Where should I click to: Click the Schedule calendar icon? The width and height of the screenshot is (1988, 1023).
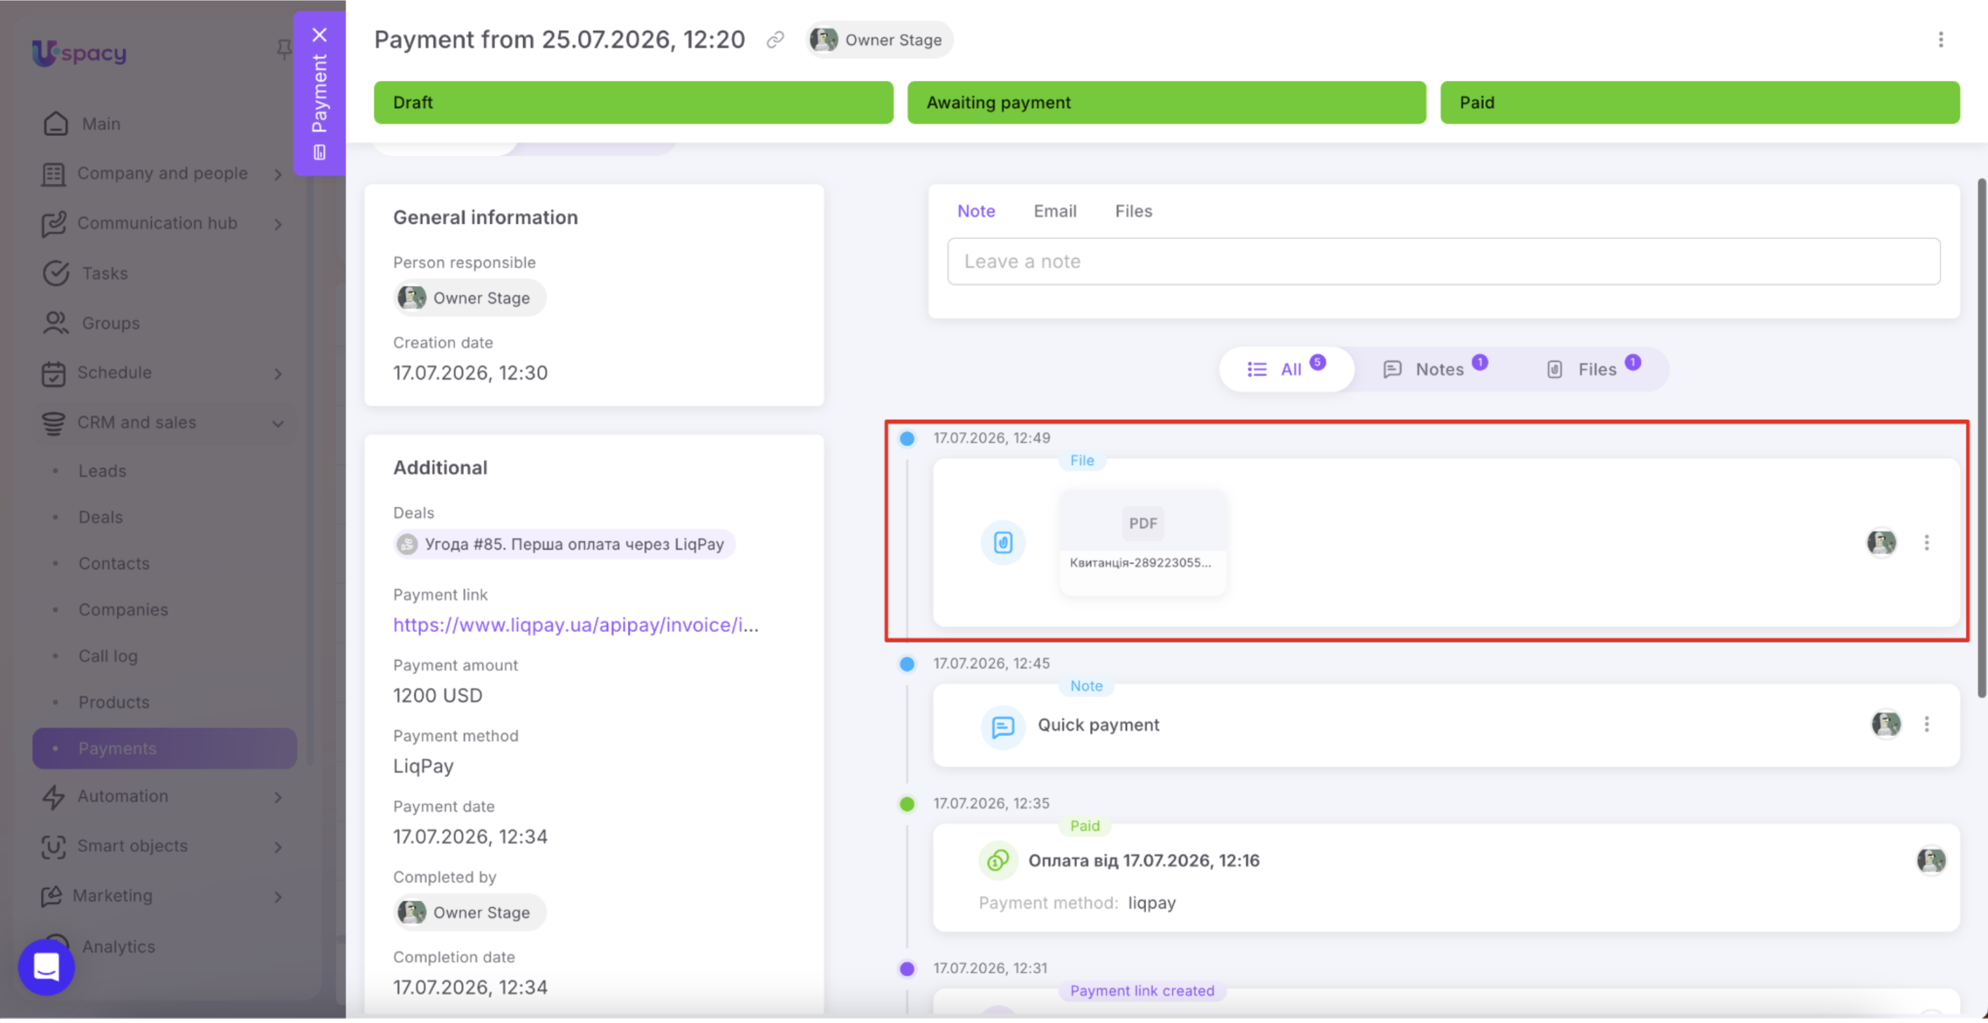pyautogui.click(x=54, y=374)
